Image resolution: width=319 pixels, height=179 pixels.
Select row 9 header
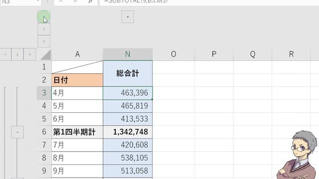tap(44, 171)
